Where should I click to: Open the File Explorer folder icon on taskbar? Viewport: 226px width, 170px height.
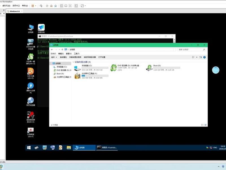(69, 148)
